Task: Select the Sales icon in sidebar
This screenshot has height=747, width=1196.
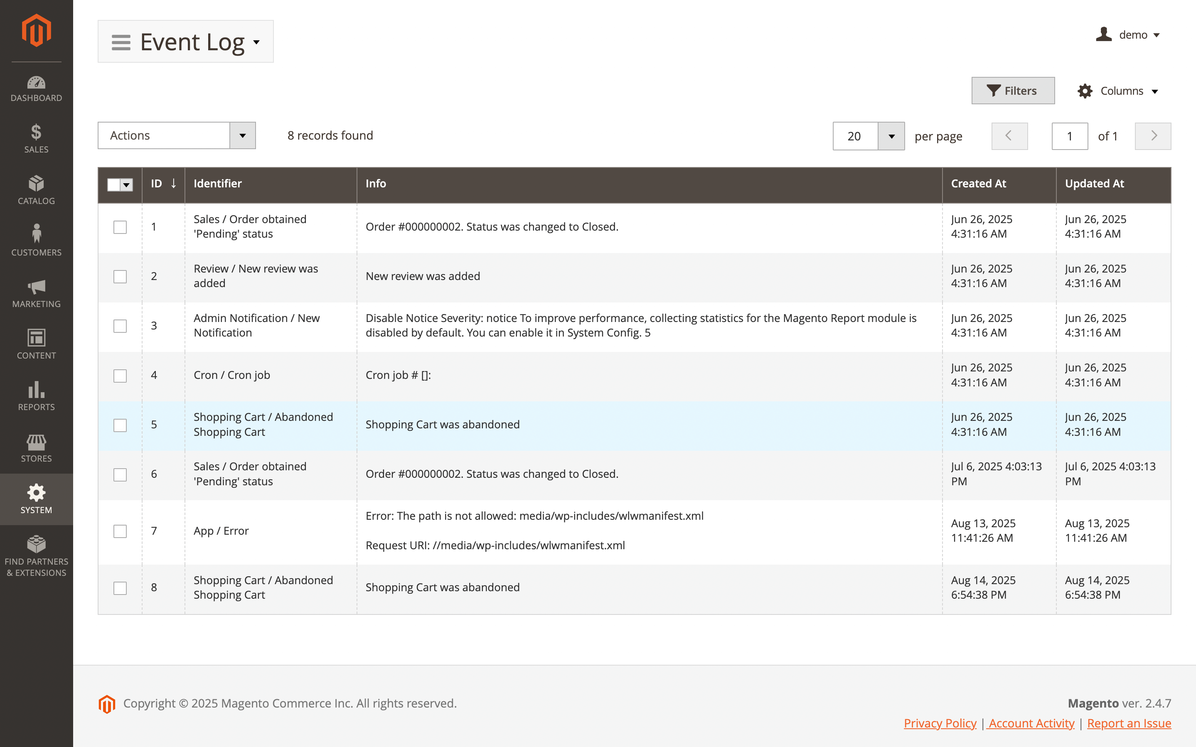Action: (36, 138)
